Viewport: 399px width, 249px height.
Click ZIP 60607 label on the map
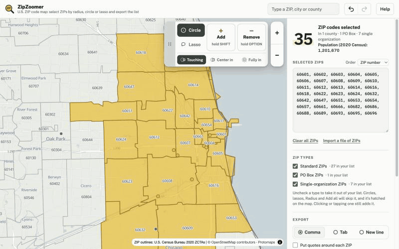tap(185, 143)
